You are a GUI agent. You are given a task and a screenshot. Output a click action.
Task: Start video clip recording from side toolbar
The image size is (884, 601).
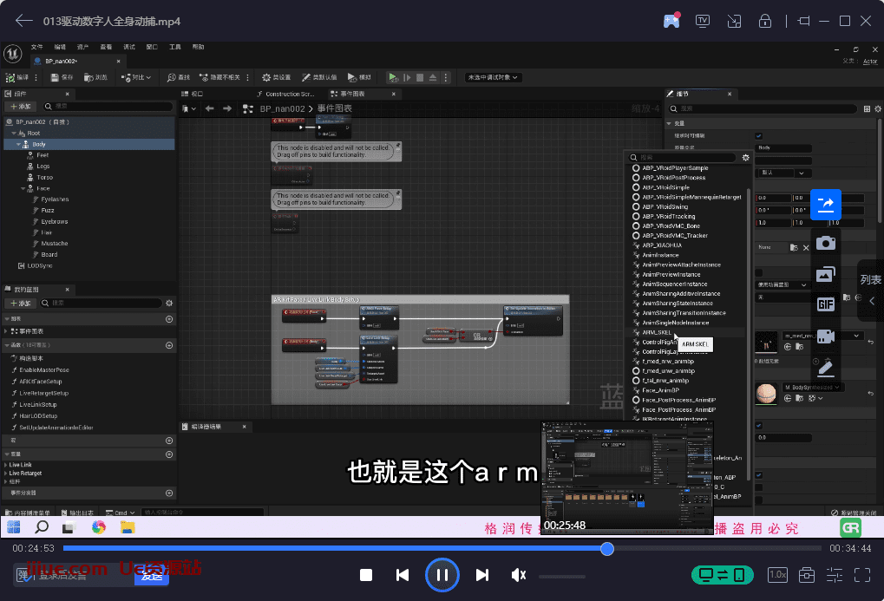tap(826, 336)
